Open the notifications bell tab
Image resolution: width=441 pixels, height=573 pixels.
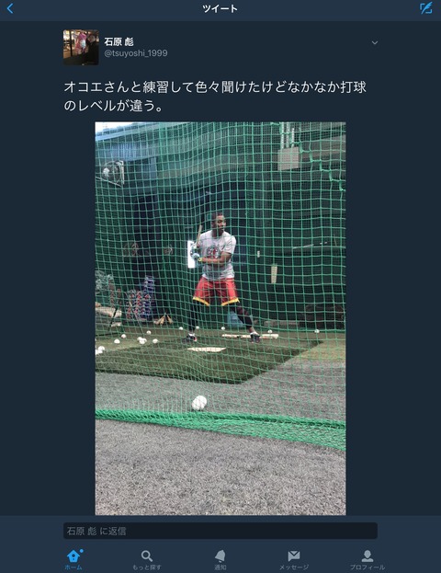point(220,556)
